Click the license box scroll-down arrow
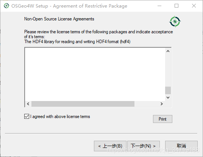The width and height of the screenshot is (203, 157). [168, 98]
